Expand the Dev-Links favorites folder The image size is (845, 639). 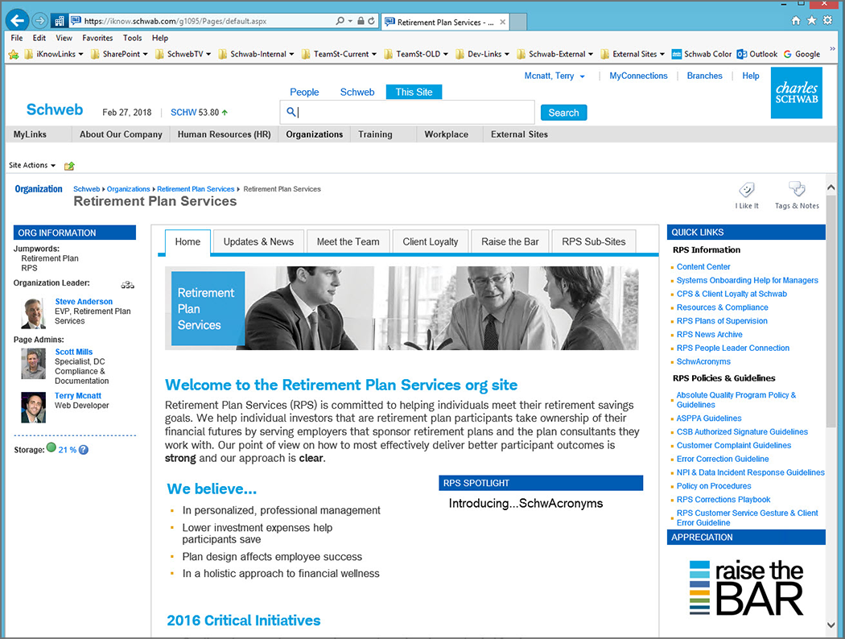click(482, 54)
